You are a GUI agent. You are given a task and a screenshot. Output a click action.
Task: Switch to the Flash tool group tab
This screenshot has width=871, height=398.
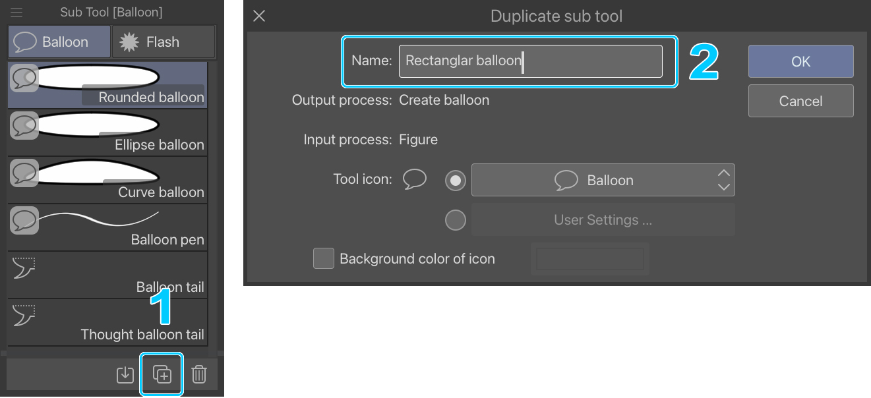click(163, 42)
